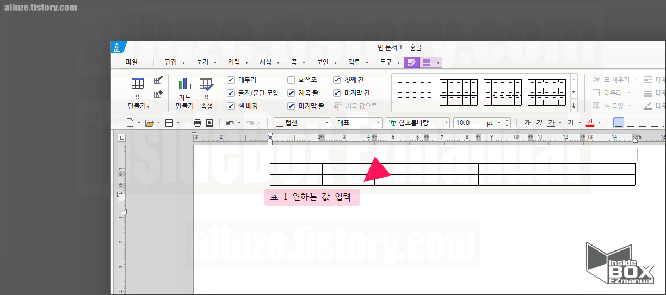
Task: Click the save disk icon
Action: (x=169, y=123)
